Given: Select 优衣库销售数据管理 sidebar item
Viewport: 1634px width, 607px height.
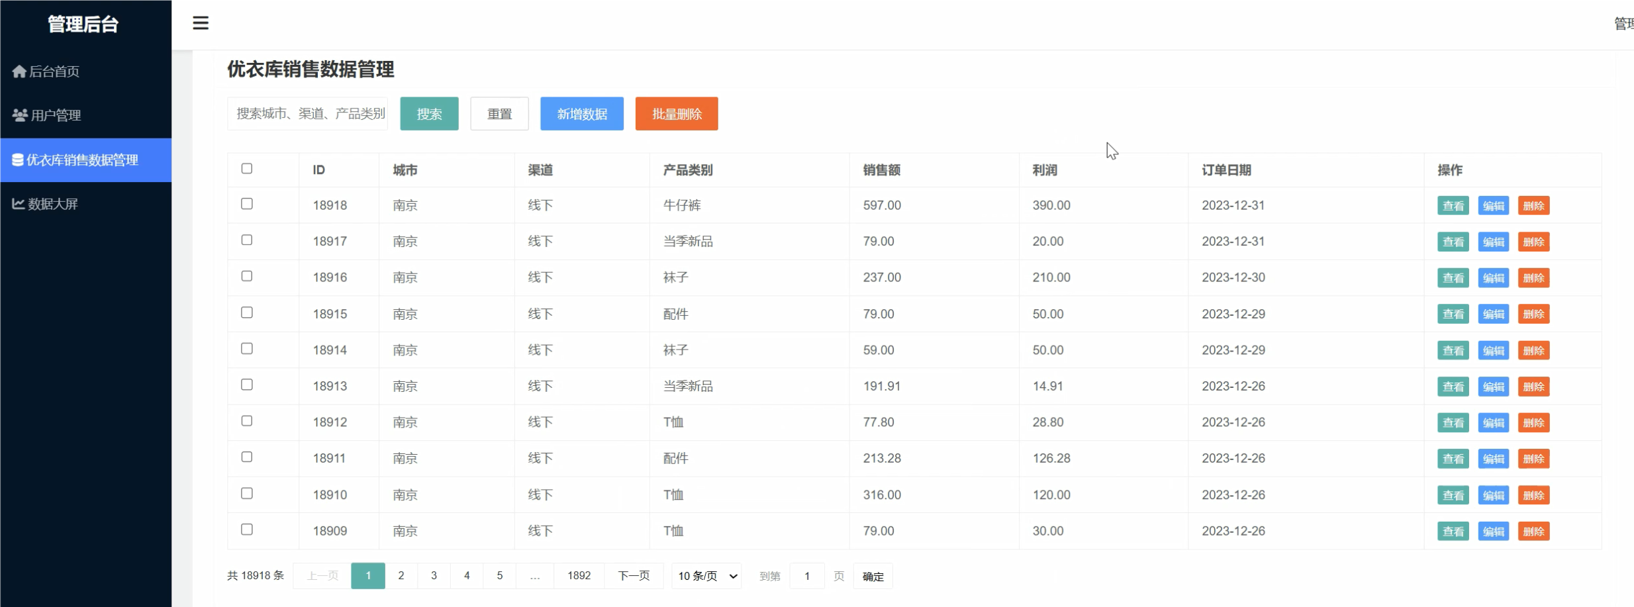Looking at the screenshot, I should [x=86, y=160].
